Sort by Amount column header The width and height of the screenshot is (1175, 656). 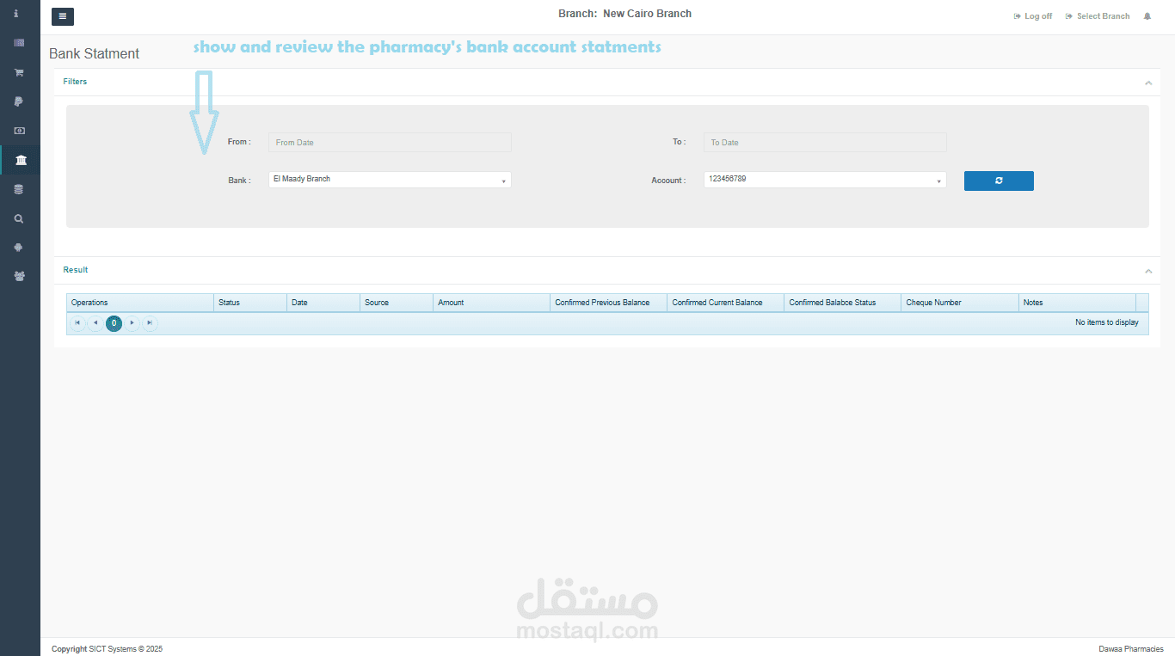tap(492, 303)
